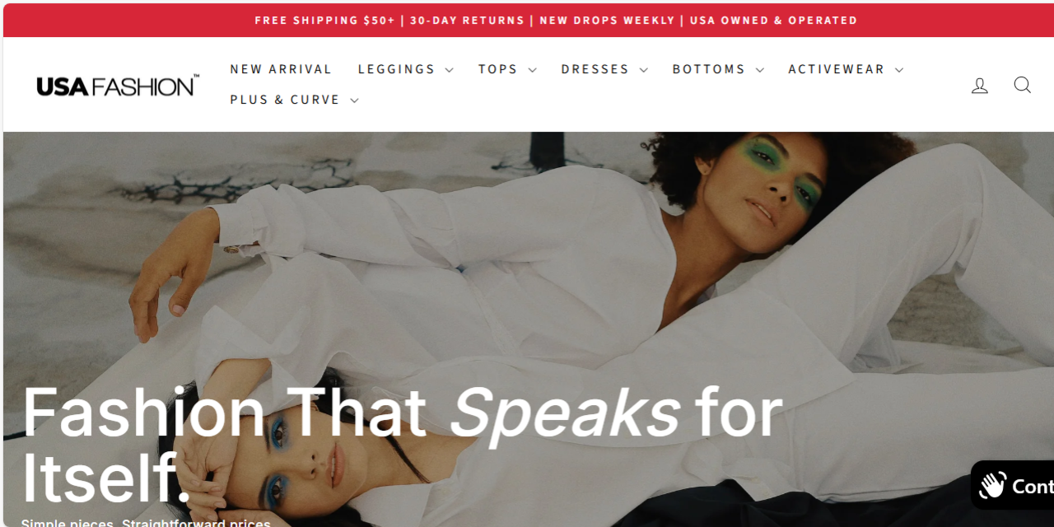Click the search magnifier icon
1054x527 pixels.
click(1022, 85)
